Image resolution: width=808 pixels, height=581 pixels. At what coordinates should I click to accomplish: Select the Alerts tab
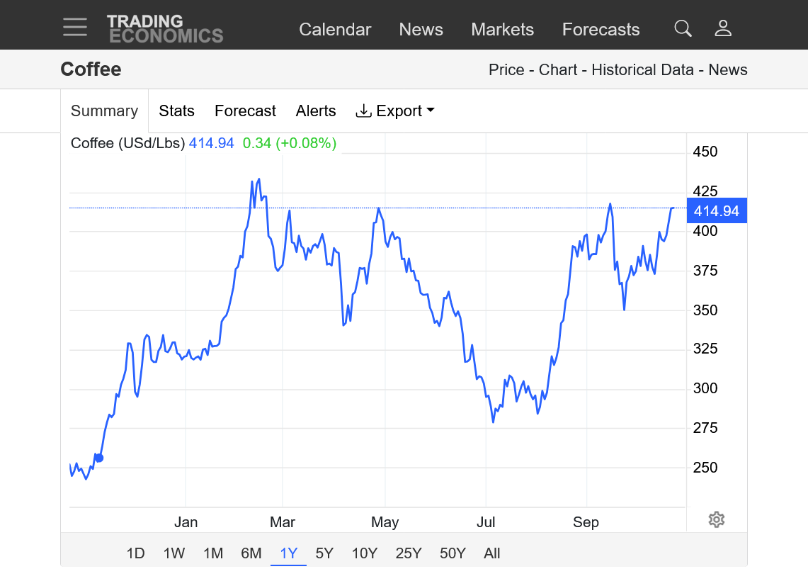click(x=316, y=111)
